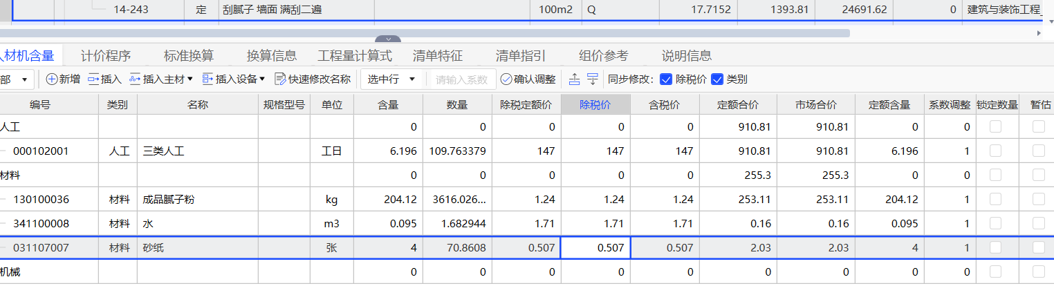Click the 新增 add icon
This screenshot has height=286, width=1054.
(52, 79)
